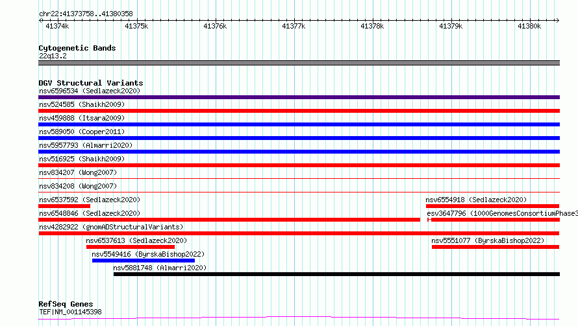
Task: Select the thin red nsv834208 line
Action: pyautogui.click(x=299, y=192)
